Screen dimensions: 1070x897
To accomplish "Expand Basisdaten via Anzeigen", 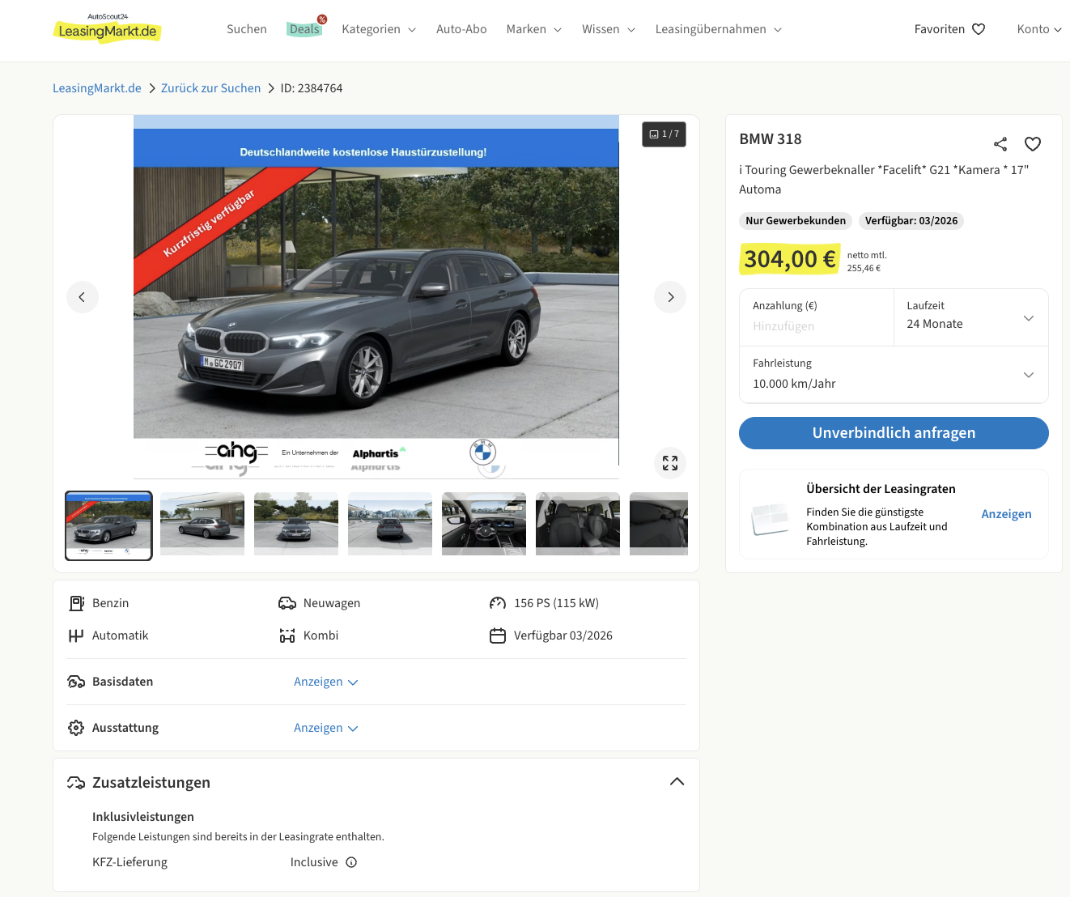I will (x=325, y=682).
